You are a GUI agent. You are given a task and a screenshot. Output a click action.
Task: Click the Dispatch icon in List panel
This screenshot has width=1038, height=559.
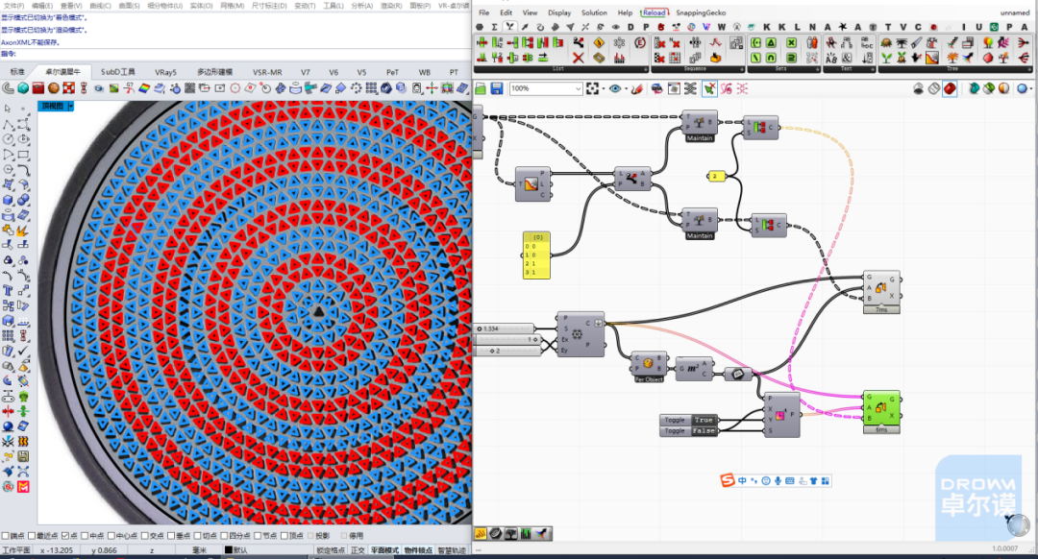pyautogui.click(x=579, y=42)
